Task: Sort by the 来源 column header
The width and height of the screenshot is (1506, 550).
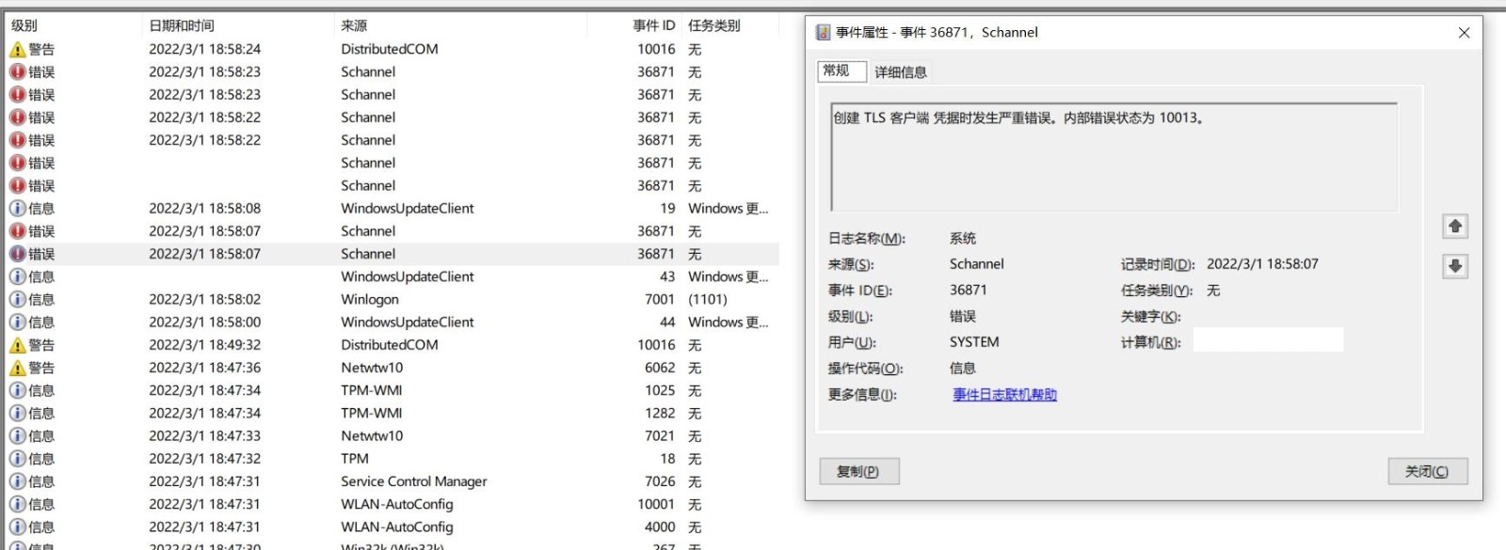Action: 354,25
